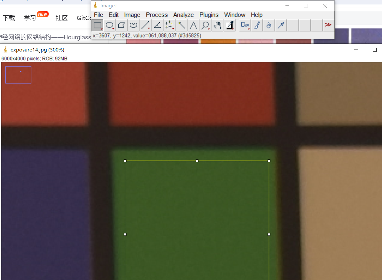This screenshot has height=280, width=382.
Task: Click the top-center handle of yellow selection
Action: coord(197,161)
